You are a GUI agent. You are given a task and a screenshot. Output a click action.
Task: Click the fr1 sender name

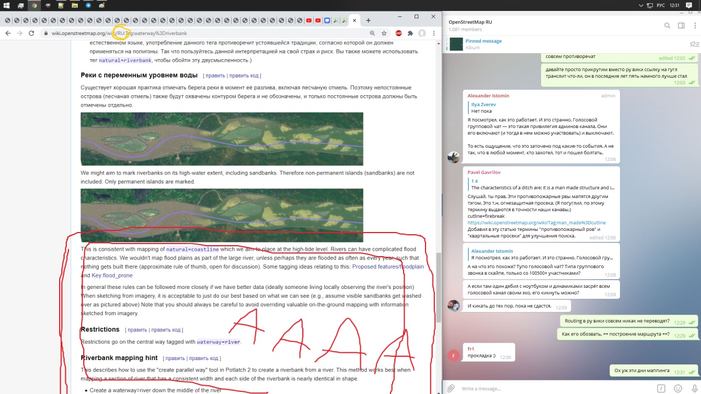point(470,349)
